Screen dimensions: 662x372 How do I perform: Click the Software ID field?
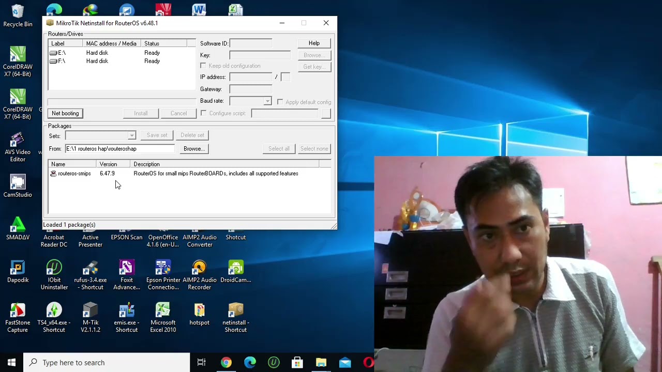click(x=250, y=43)
